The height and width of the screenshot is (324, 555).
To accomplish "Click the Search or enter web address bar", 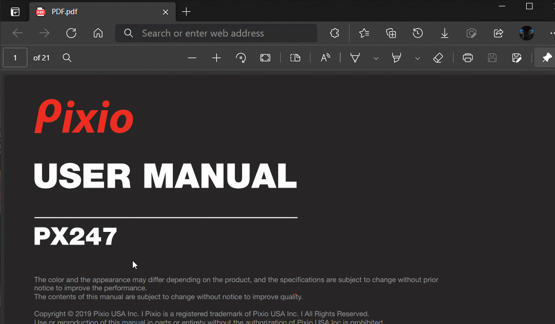I will (216, 33).
